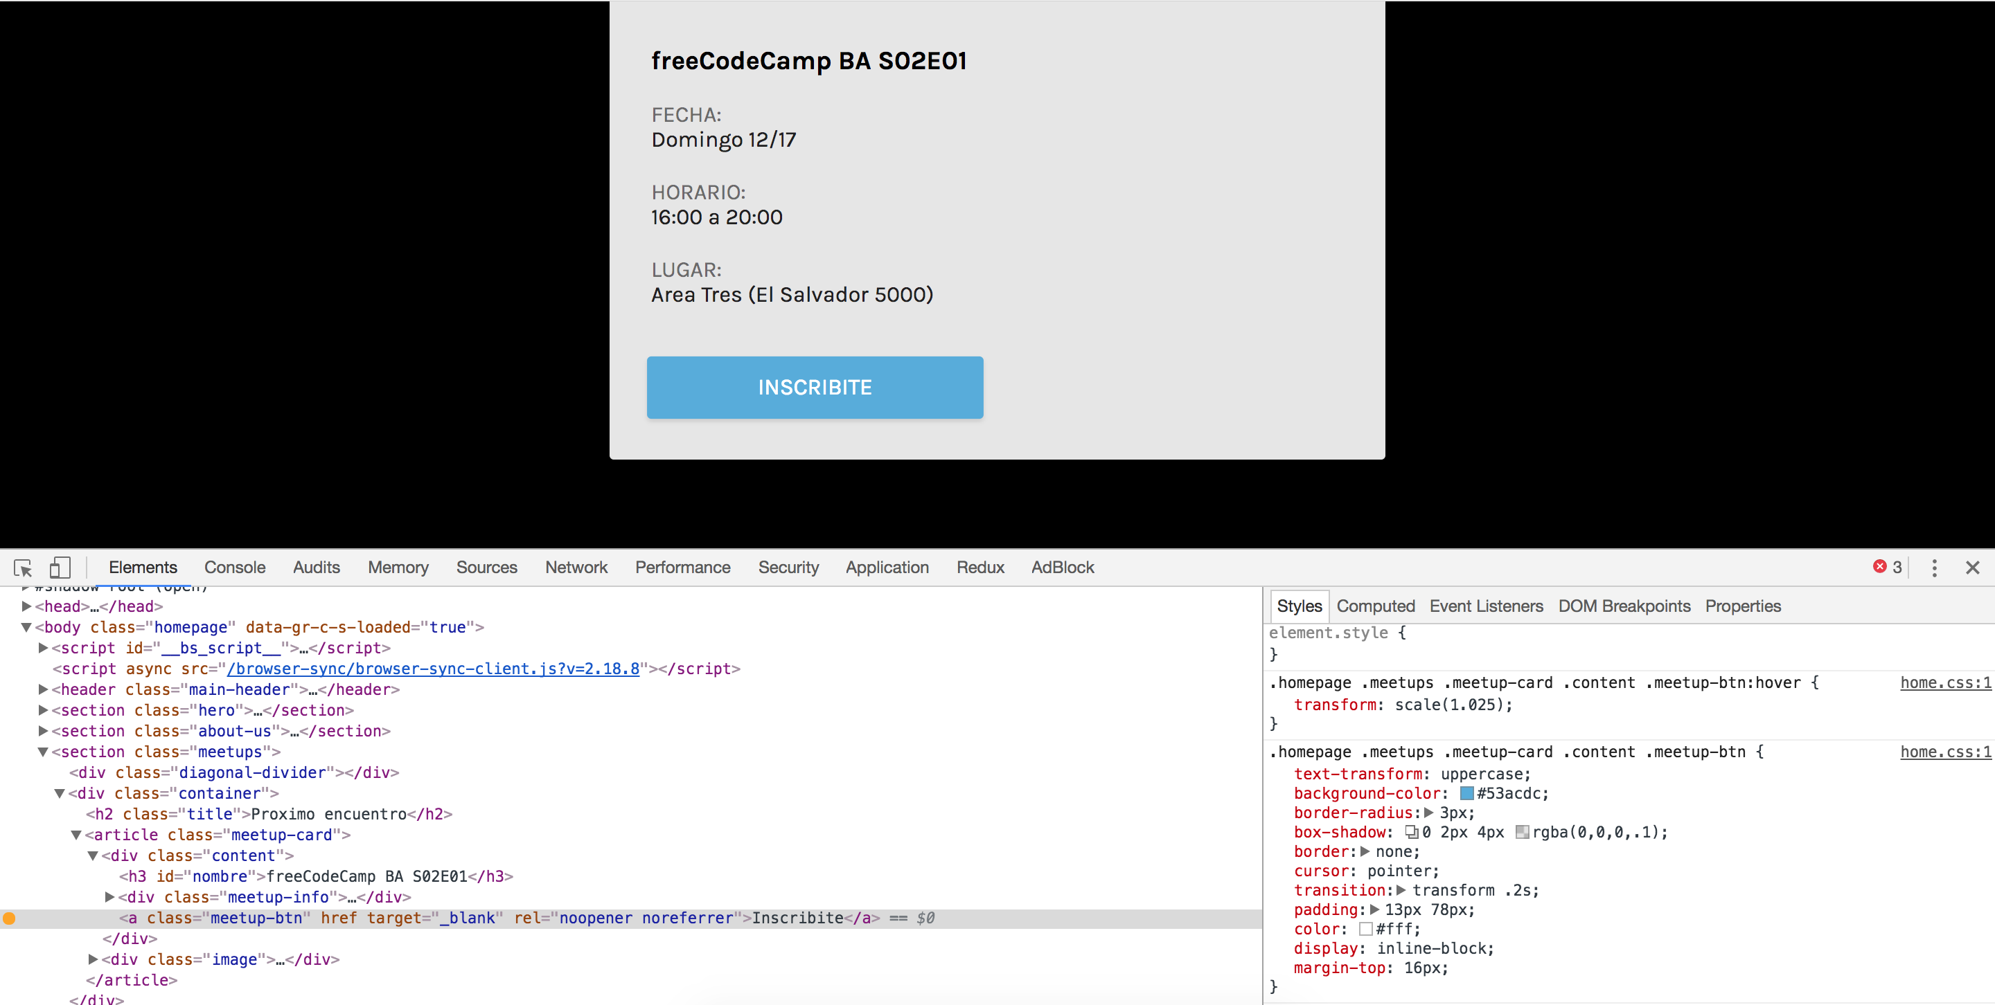The height and width of the screenshot is (1005, 1995).
Task: Switch to the Console tab
Action: pos(235,567)
